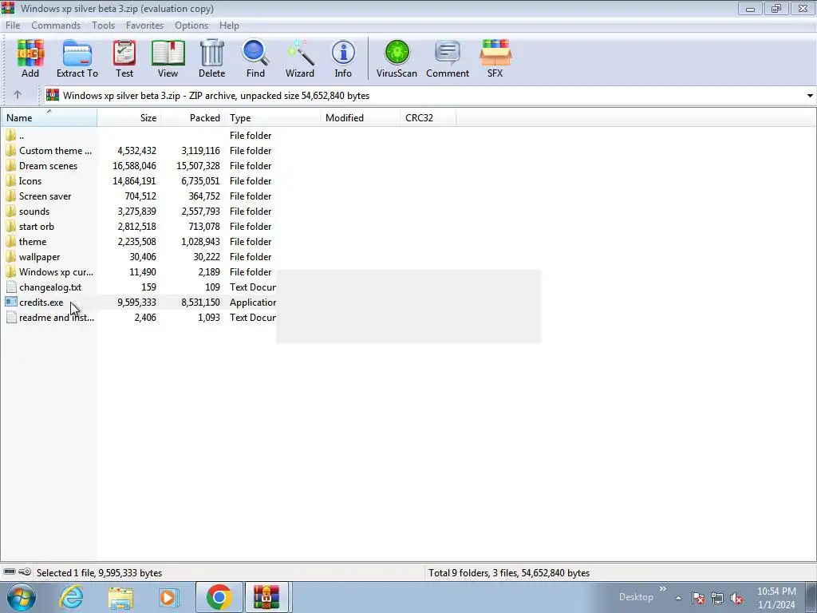The height and width of the screenshot is (613, 817).
Task: Open the Help menu
Action: 229,25
